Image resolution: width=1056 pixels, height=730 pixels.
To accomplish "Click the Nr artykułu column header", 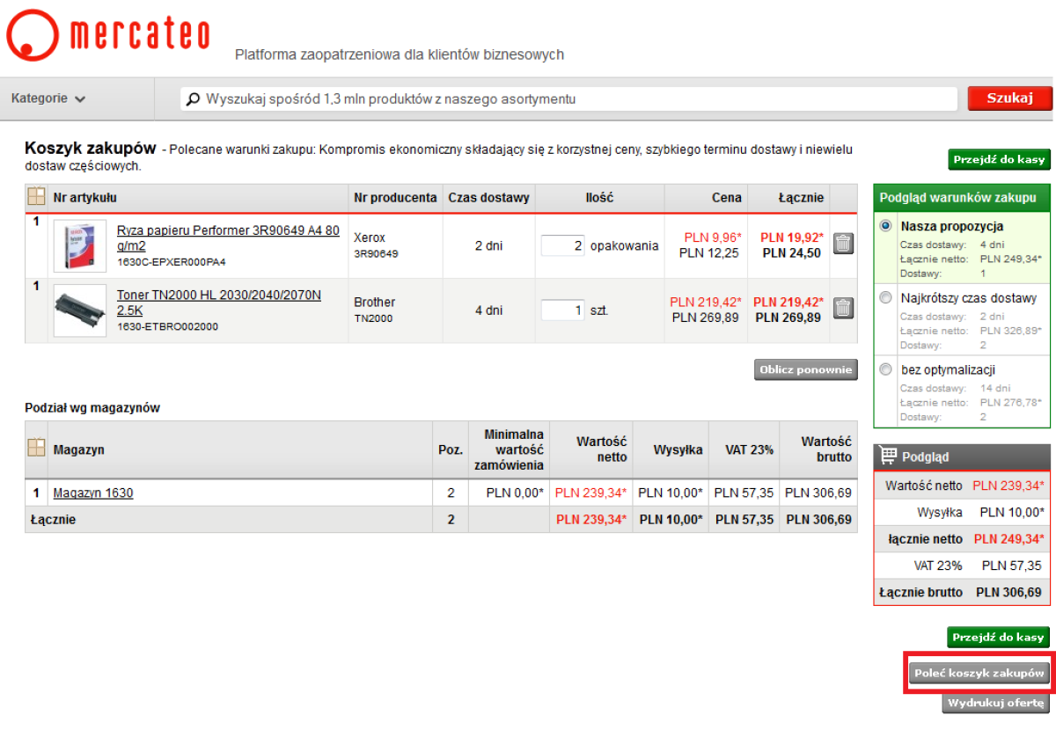I will tap(85, 197).
